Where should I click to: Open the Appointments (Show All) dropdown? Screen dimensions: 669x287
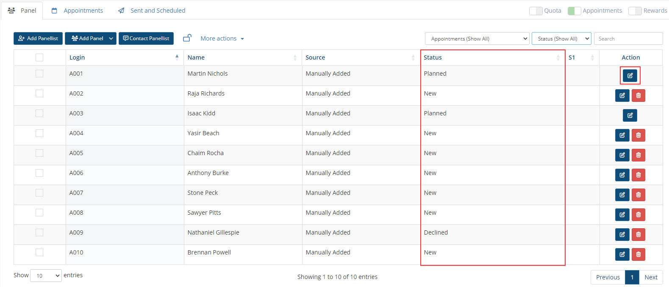pos(477,38)
